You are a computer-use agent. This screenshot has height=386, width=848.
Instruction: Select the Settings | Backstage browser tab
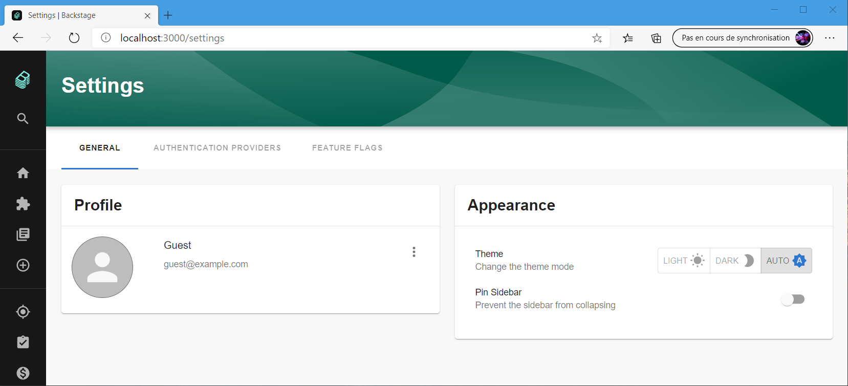[82, 15]
